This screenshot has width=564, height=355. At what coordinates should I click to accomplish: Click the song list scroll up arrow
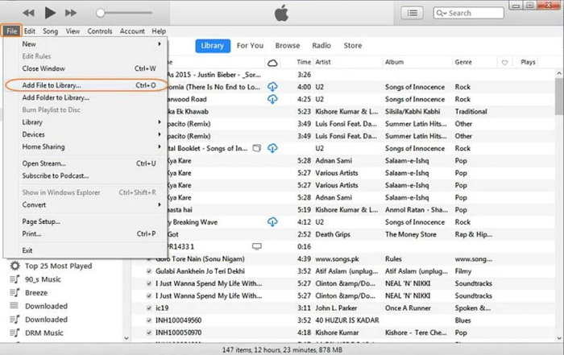[559, 73]
